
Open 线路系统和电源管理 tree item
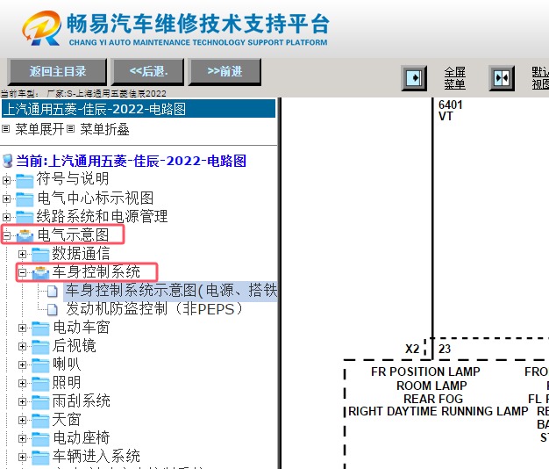click(x=102, y=216)
